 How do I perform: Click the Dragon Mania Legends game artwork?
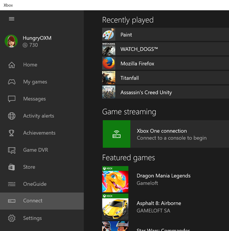(x=115, y=179)
